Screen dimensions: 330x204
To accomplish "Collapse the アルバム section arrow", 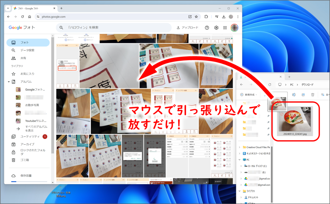I will [x=9, y=82].
